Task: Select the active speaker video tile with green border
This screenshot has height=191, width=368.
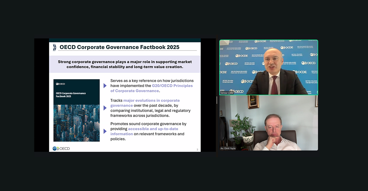Action: pos(268,67)
